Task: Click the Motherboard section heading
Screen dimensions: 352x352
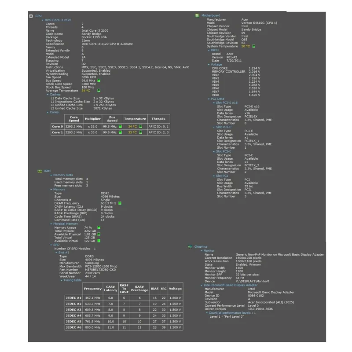Action: 211,15
